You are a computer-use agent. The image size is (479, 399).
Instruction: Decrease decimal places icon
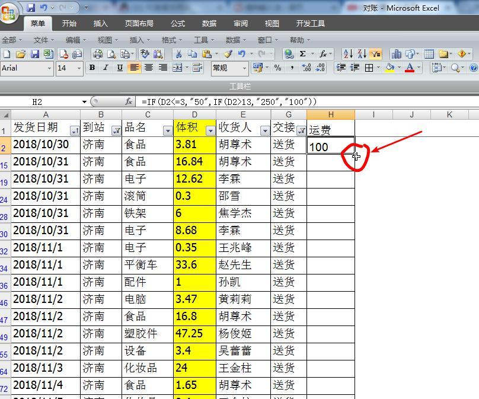coord(321,68)
